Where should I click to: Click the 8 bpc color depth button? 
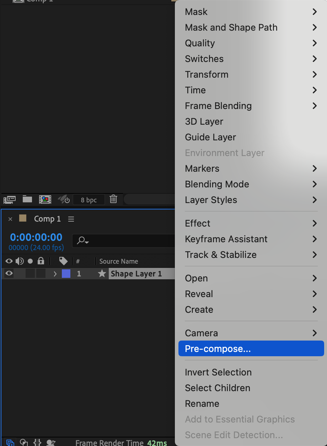tap(89, 200)
